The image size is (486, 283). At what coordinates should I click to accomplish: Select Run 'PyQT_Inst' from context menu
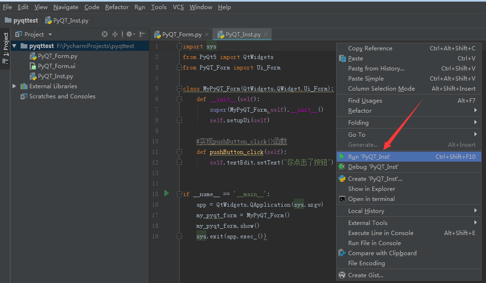pyautogui.click(x=409, y=157)
